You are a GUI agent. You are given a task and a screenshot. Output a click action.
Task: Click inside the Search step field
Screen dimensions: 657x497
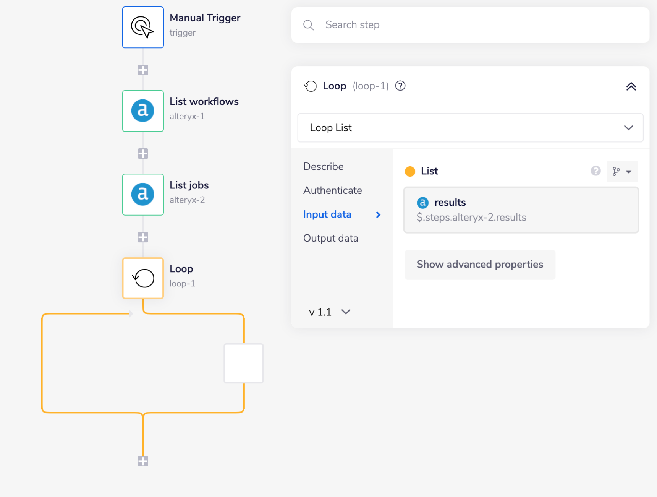(420, 25)
